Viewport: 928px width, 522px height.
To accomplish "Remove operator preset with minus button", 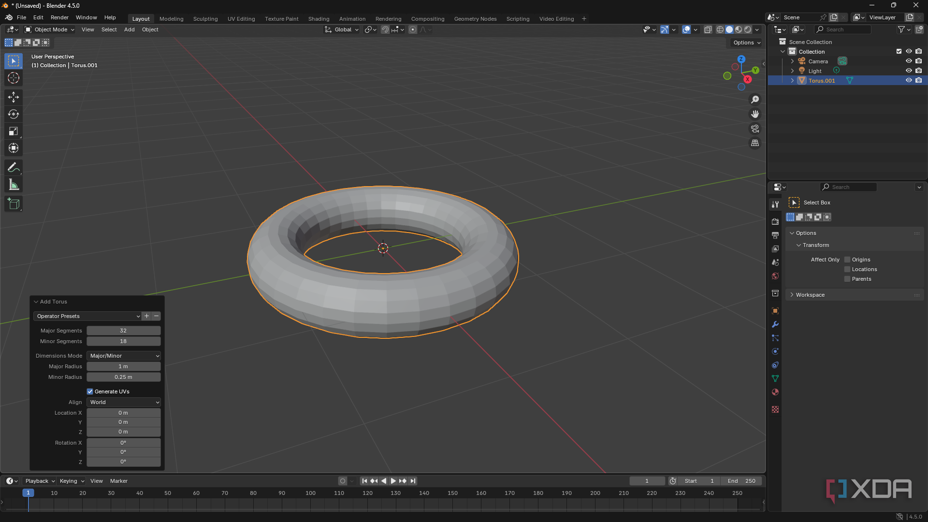I will coord(156,316).
